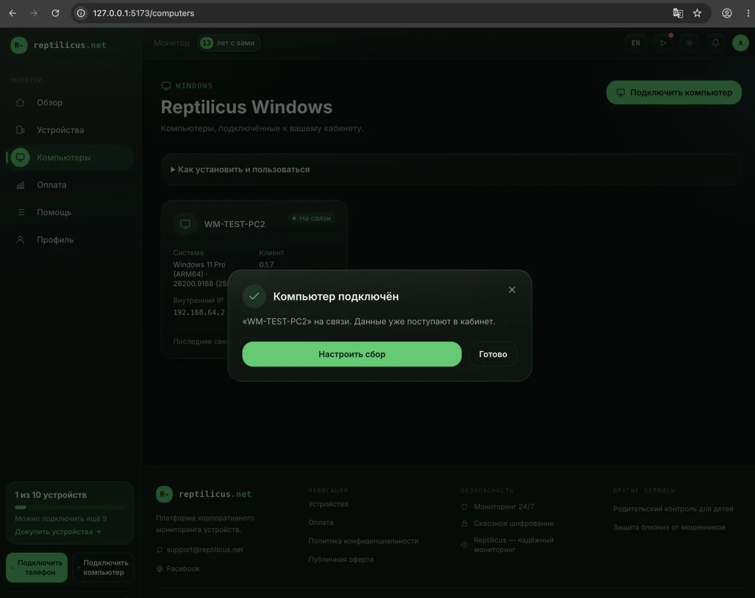Screen dimensions: 755x598
Task: Click the Компьютеры monitor icon in sidebar
Action: 20,158
